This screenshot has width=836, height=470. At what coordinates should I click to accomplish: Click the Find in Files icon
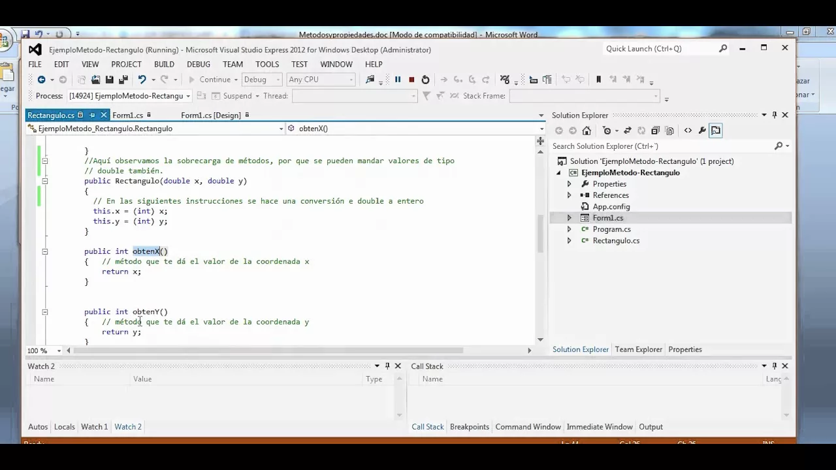[x=370, y=80]
